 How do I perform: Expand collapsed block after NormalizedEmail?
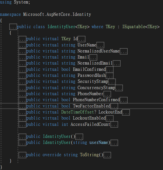[117, 63]
